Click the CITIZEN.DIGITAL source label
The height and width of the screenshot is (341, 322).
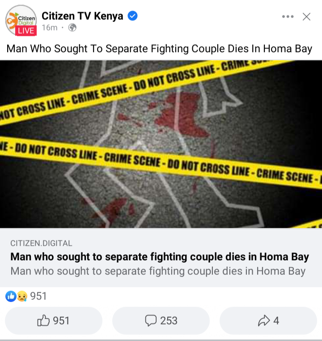pyautogui.click(x=41, y=243)
